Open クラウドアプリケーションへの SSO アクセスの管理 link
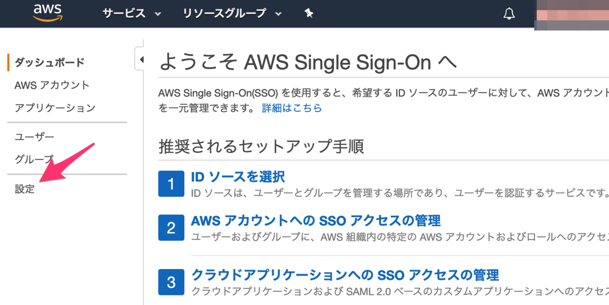Image resolution: width=609 pixels, height=305 pixels. (345, 275)
